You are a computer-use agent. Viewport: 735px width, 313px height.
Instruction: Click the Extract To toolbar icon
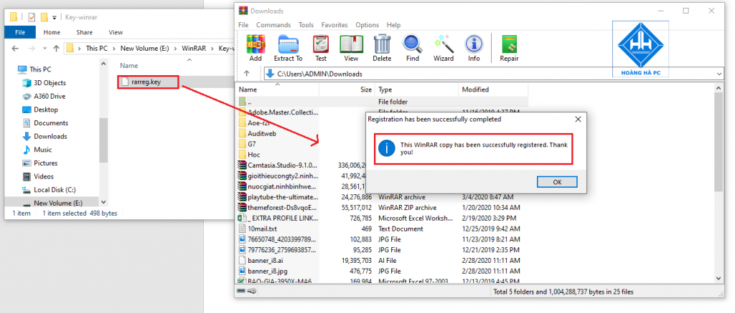(288, 48)
